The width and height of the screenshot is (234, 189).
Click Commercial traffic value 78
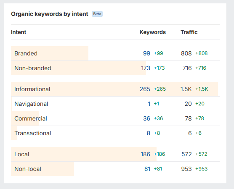tap(188, 118)
